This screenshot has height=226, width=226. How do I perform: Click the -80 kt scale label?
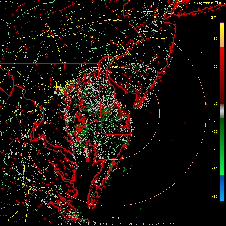click(x=215, y=187)
